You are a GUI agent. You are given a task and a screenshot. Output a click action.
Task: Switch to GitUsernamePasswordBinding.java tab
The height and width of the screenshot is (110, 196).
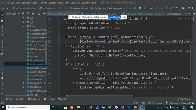(x=101, y=14)
